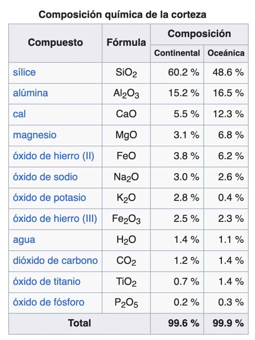Viewport: 255px width, 340px height.
Task: Click the Oceánica subheader cell
Action: tap(226, 53)
